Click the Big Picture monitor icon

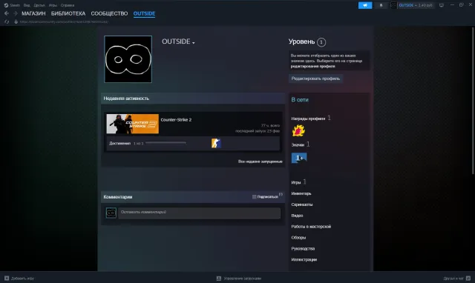[x=442, y=5]
